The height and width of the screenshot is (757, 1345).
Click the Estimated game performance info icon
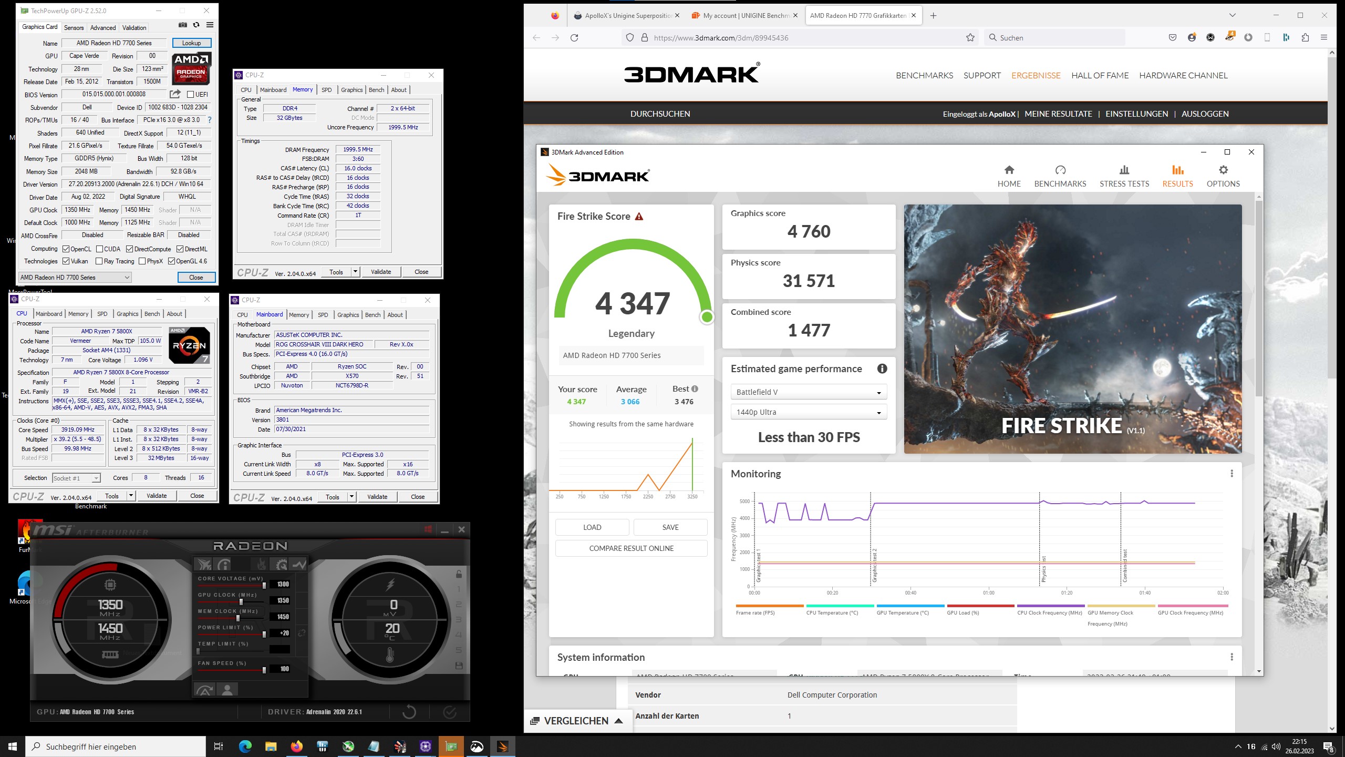pyautogui.click(x=882, y=369)
